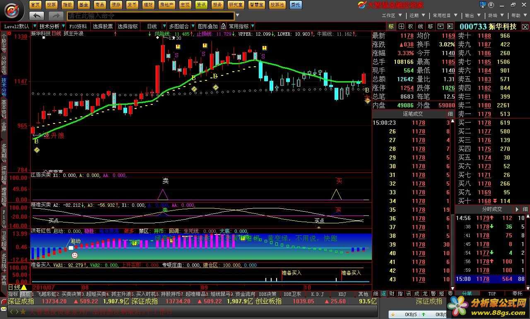Open the 研究室 research toolbar button
Viewport: 530px width, 319px height.
click(x=236, y=5)
